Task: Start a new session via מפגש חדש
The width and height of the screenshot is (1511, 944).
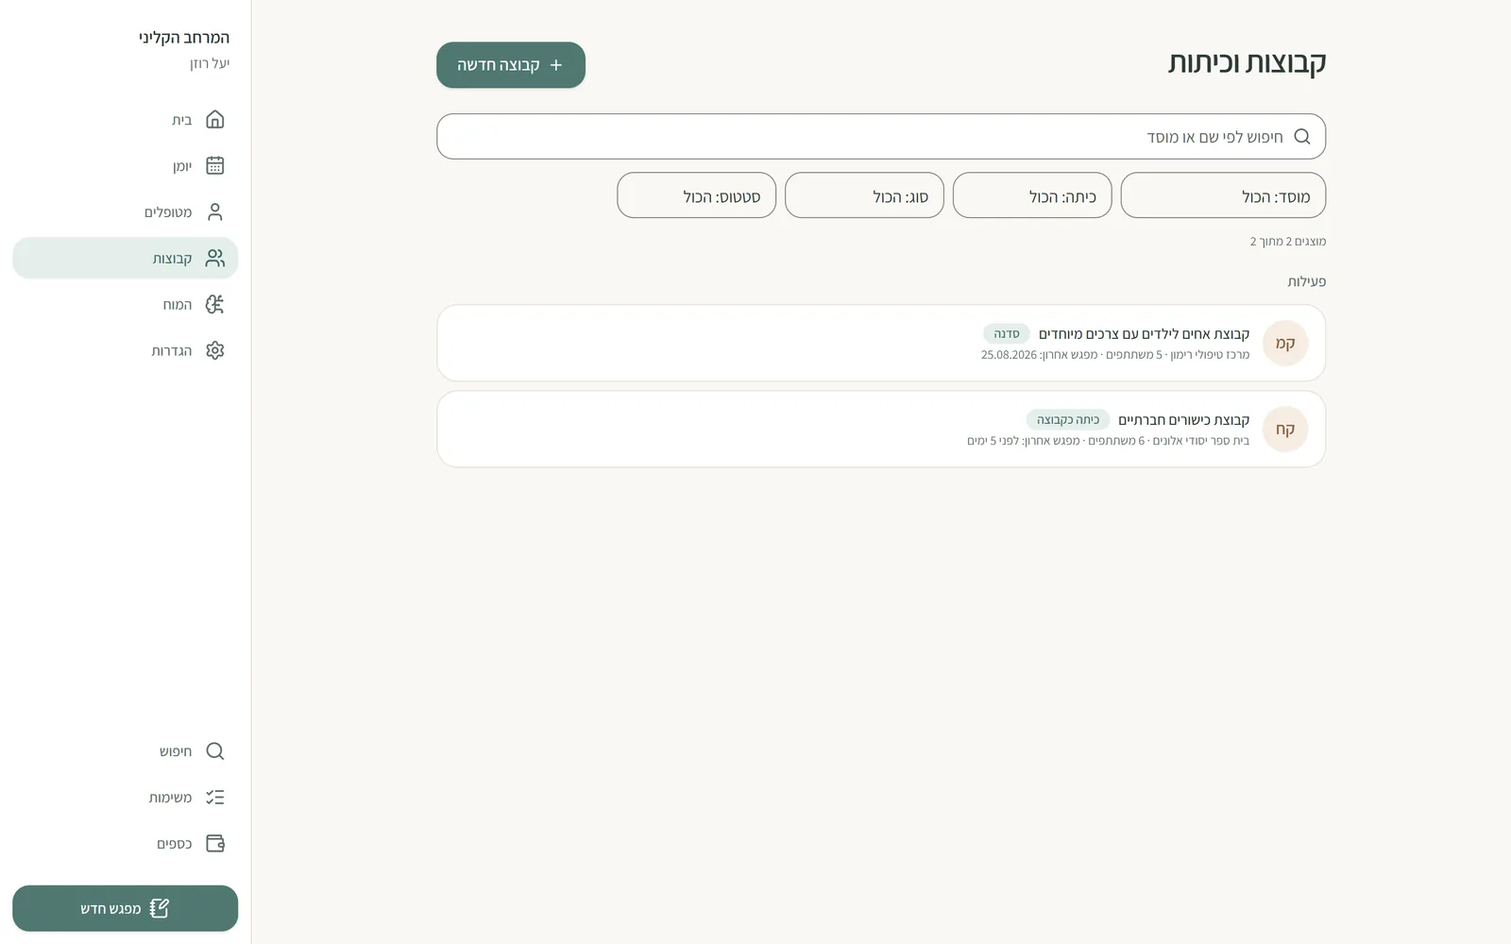Action: pos(125,908)
